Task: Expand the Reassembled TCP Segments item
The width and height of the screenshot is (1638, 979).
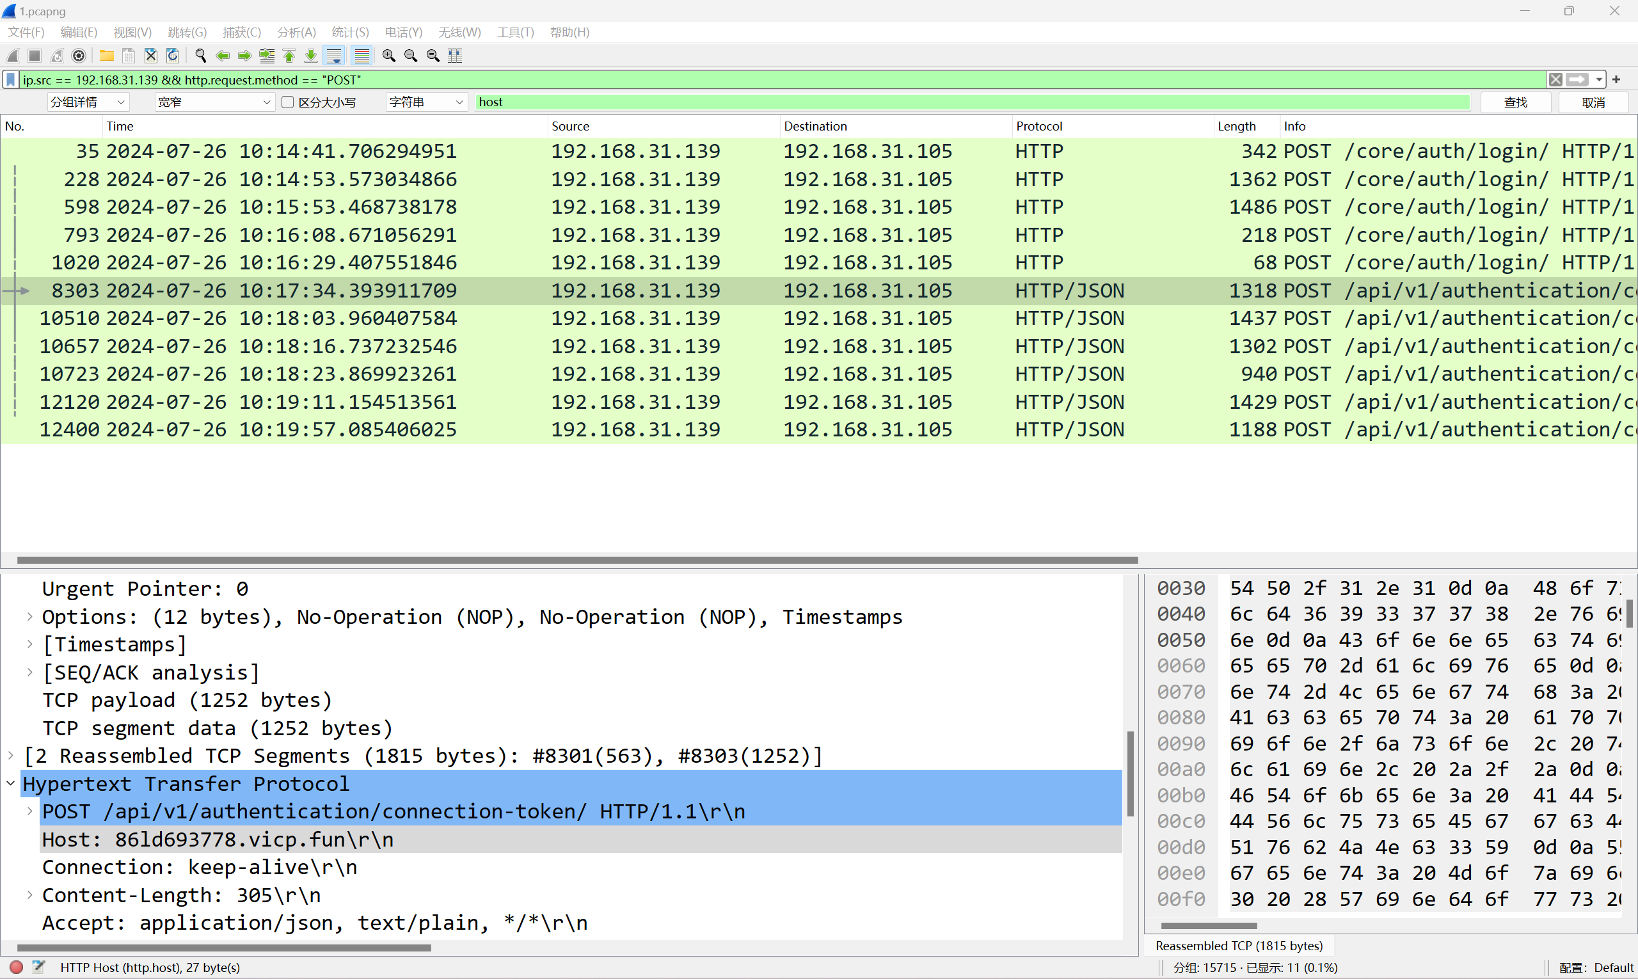Action: (12, 755)
